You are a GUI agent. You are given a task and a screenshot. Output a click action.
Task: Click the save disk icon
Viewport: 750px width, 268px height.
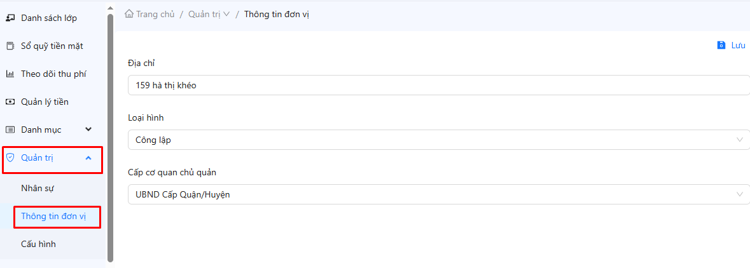coord(721,45)
